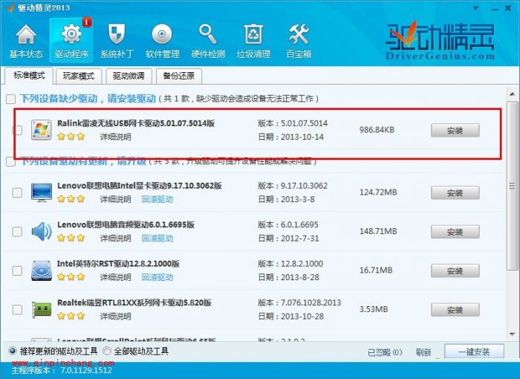Click the Intel英特尔RST驱动12.8.2.1000版 title

click(x=118, y=264)
